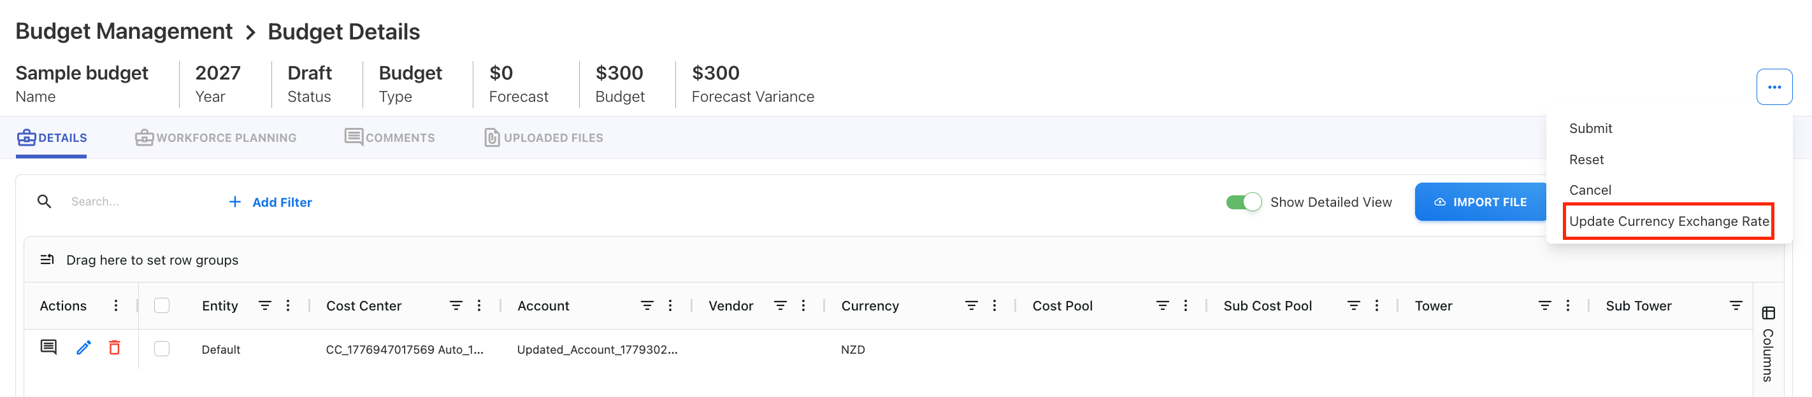Choose Reset from the actions menu
1812x397 pixels.
[x=1586, y=160]
